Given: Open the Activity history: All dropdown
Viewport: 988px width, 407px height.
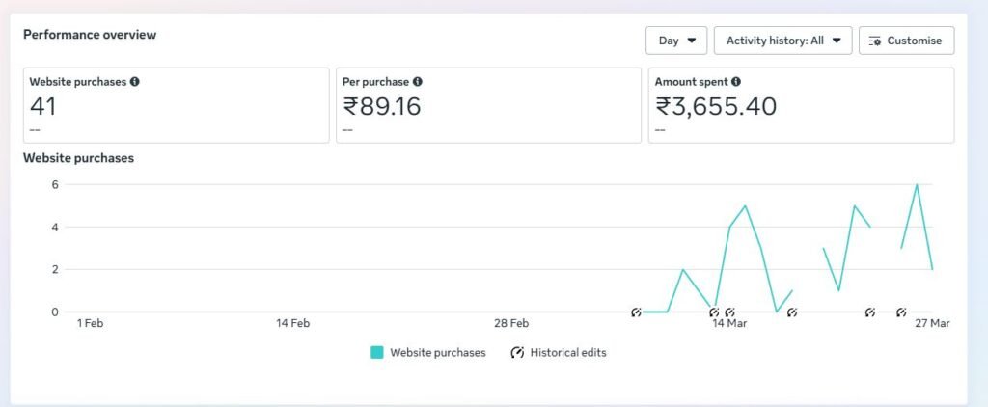Looking at the screenshot, I should tap(782, 41).
